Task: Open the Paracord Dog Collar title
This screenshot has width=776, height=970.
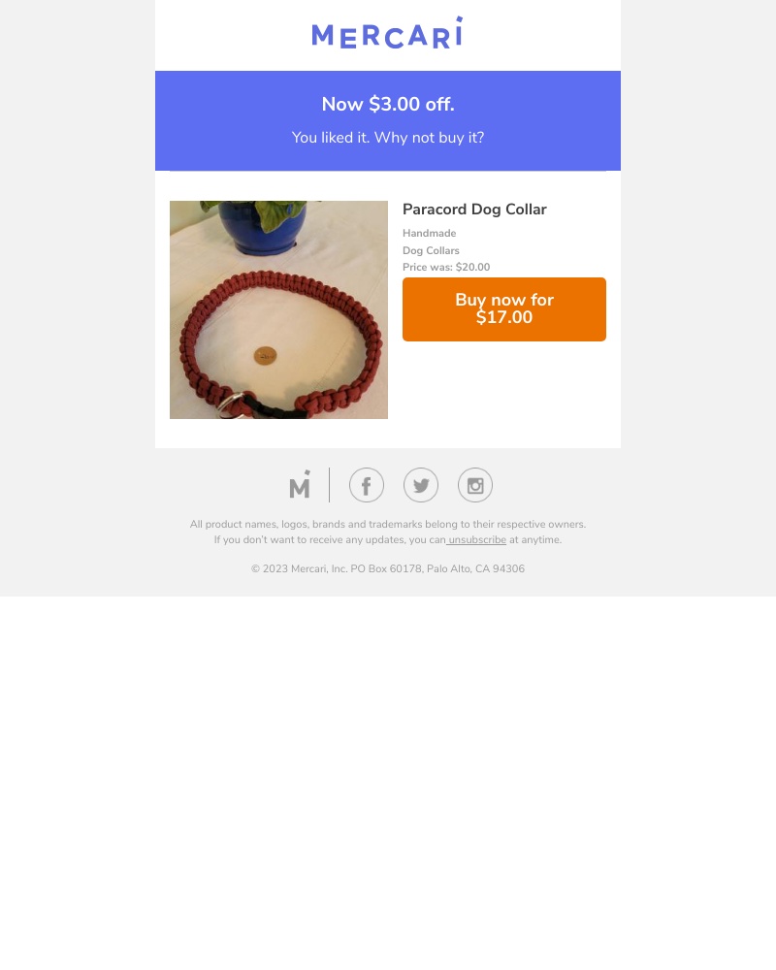Action: click(x=474, y=210)
